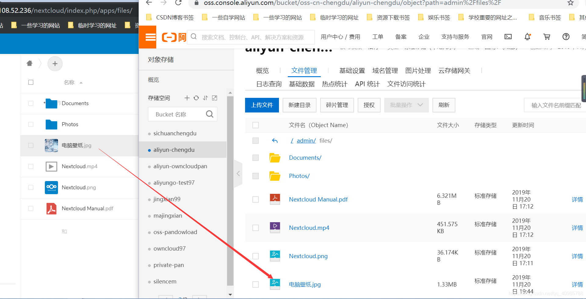Go to Nextcloud home folder icon
Screen dimensions: 586x299
coord(30,63)
